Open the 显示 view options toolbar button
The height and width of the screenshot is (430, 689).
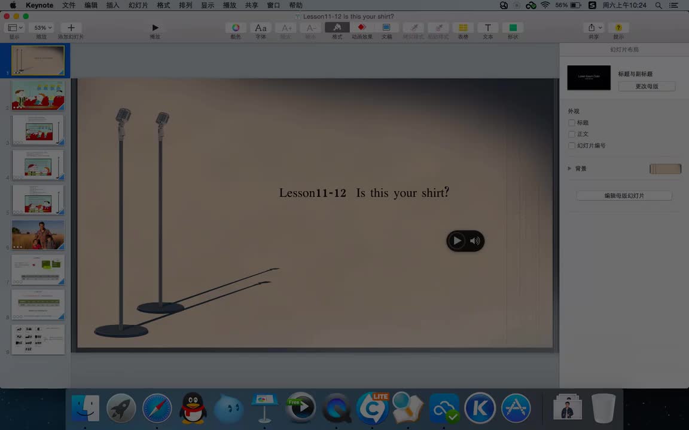tap(15, 27)
